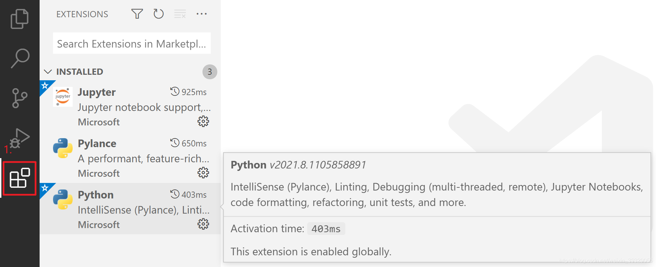The width and height of the screenshot is (656, 267).
Task: Click Python activation time 403ms in list
Action: pyautogui.click(x=188, y=195)
